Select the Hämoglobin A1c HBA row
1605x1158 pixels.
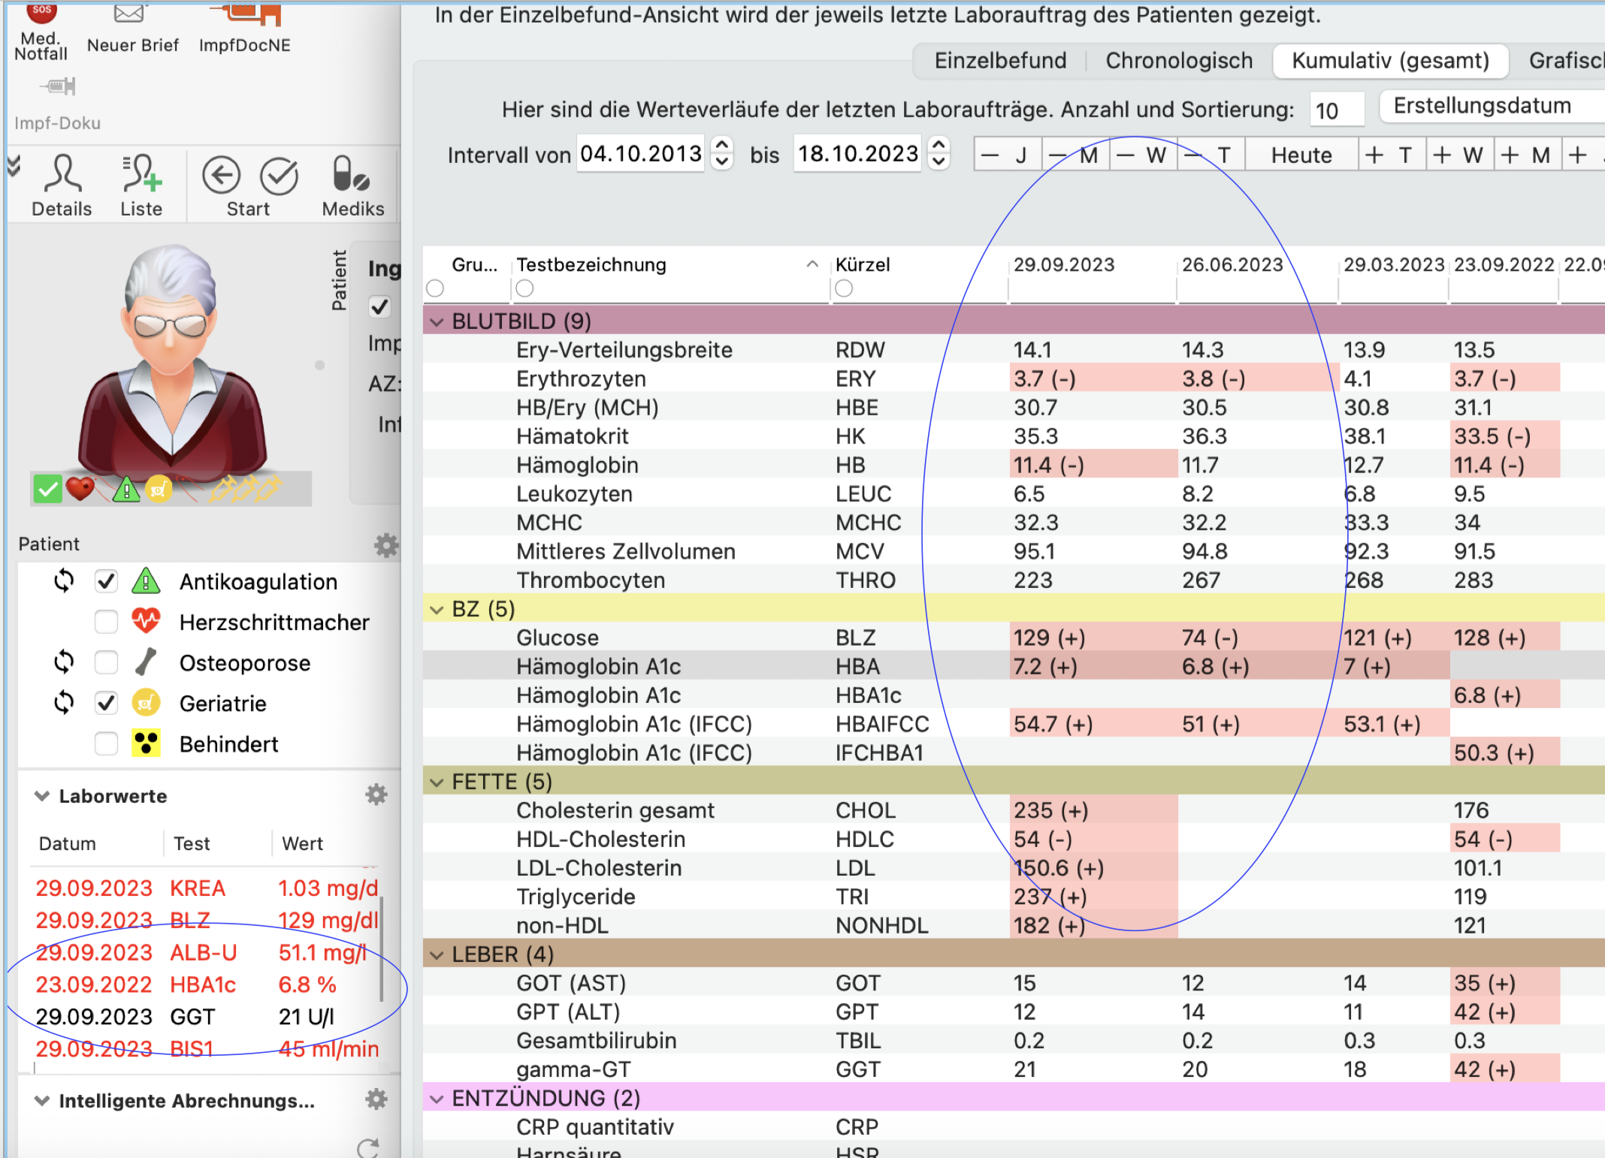1014,666
